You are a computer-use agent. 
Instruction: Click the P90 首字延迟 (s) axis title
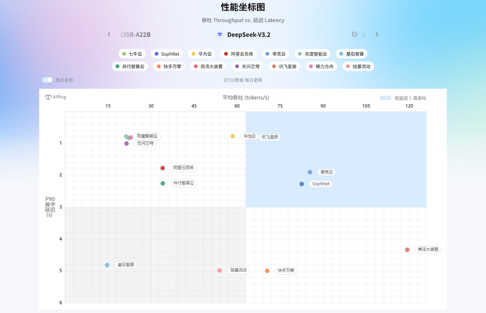coord(50,207)
